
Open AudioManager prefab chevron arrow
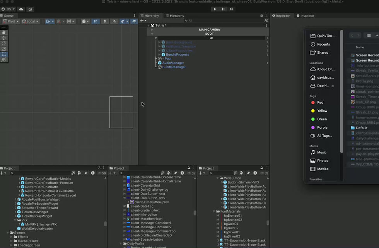[x=267, y=63]
